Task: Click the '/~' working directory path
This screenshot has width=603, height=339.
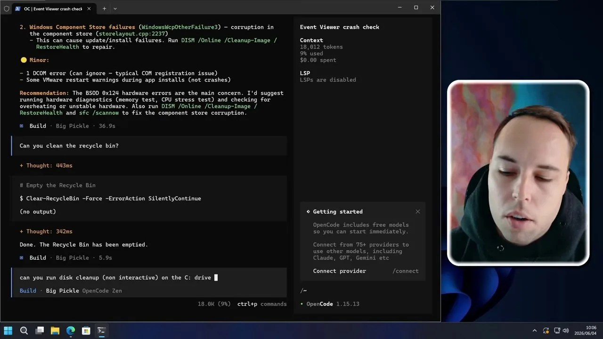Action: click(303, 291)
